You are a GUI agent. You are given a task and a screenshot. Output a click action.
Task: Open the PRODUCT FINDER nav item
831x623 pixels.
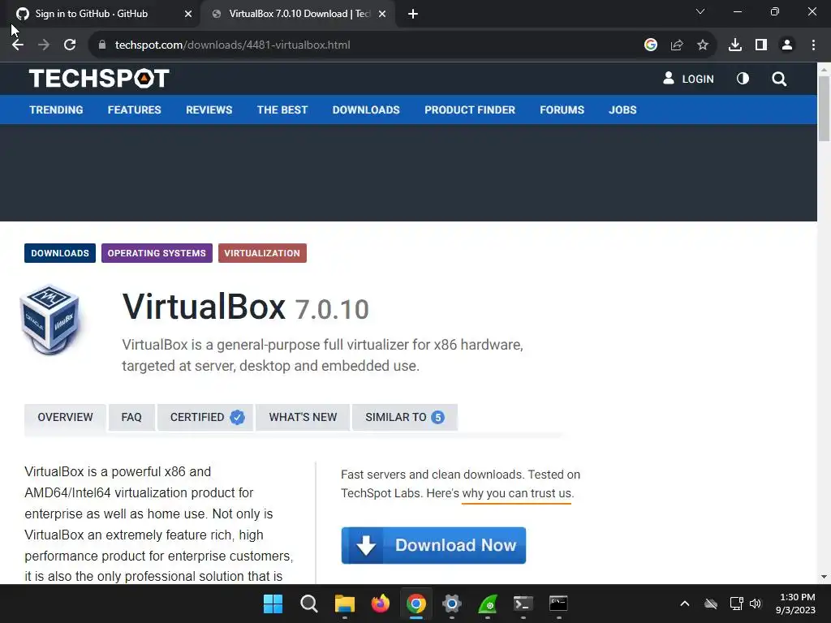coord(470,110)
